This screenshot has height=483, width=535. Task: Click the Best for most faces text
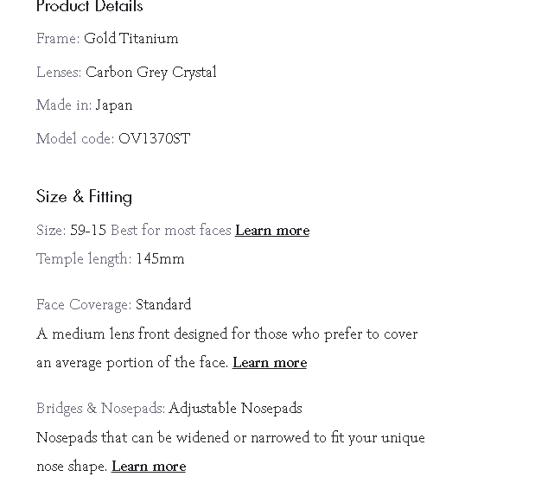(x=171, y=231)
